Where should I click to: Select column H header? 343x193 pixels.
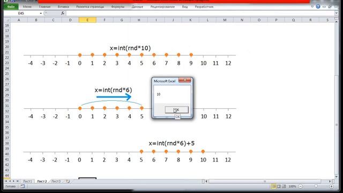(139, 20)
